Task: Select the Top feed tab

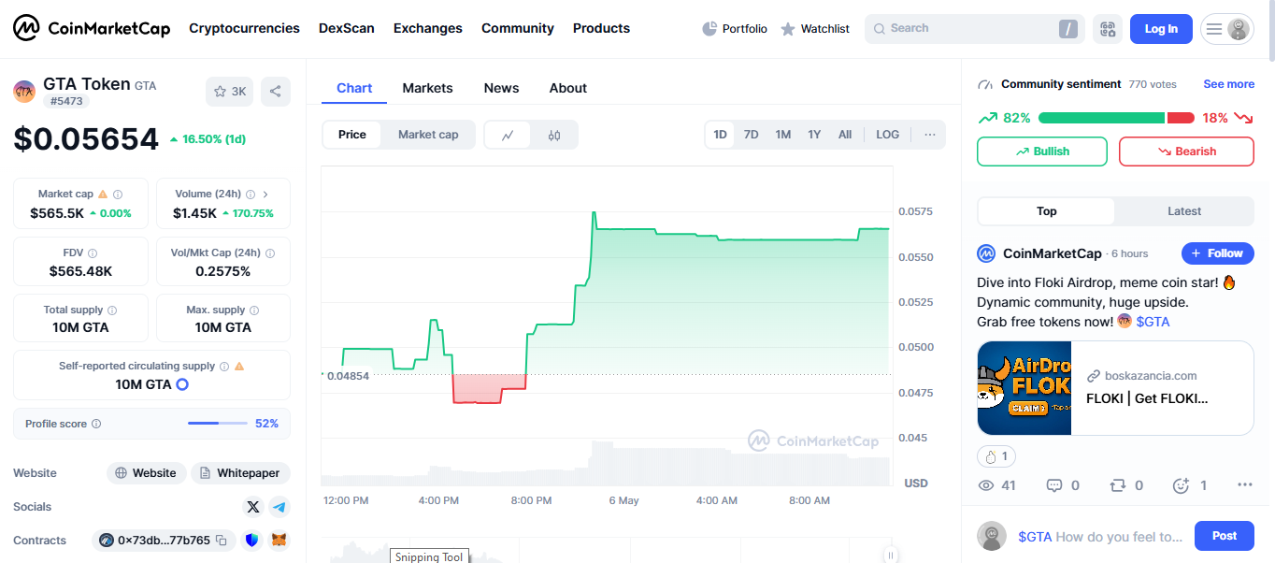Action: point(1047,211)
